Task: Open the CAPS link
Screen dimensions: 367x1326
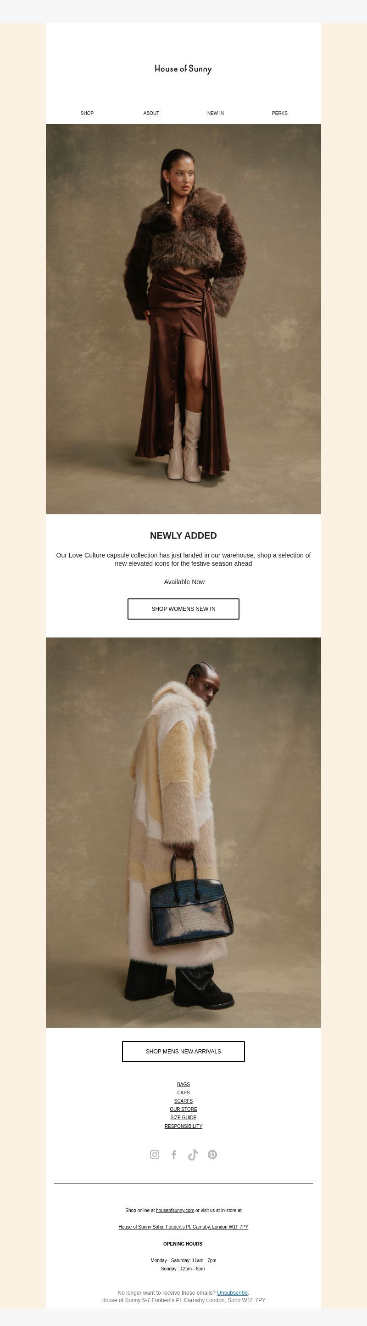Action: coord(183,1093)
